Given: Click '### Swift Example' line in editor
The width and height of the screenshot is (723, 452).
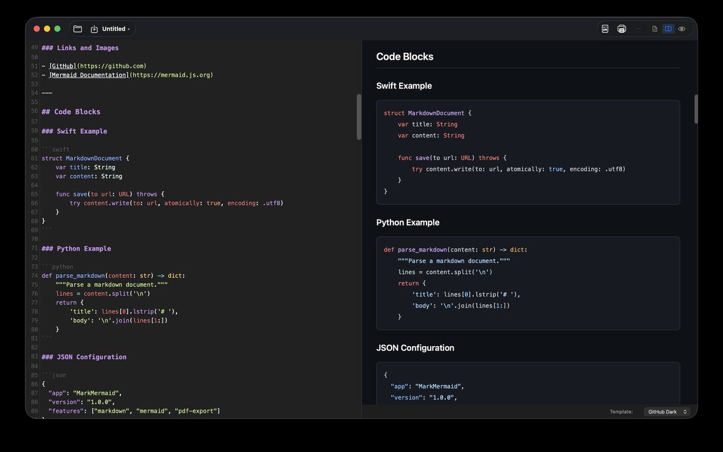Looking at the screenshot, I should 75,131.
